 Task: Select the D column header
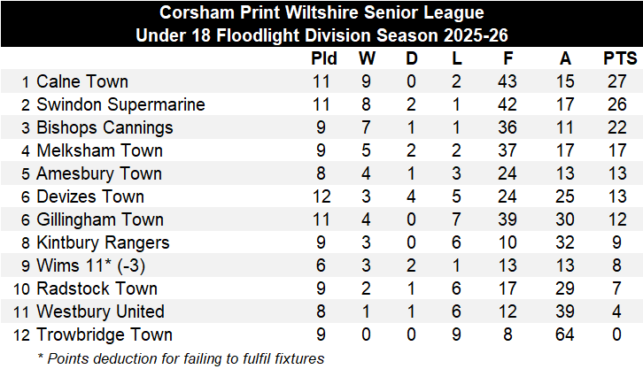pos(412,59)
